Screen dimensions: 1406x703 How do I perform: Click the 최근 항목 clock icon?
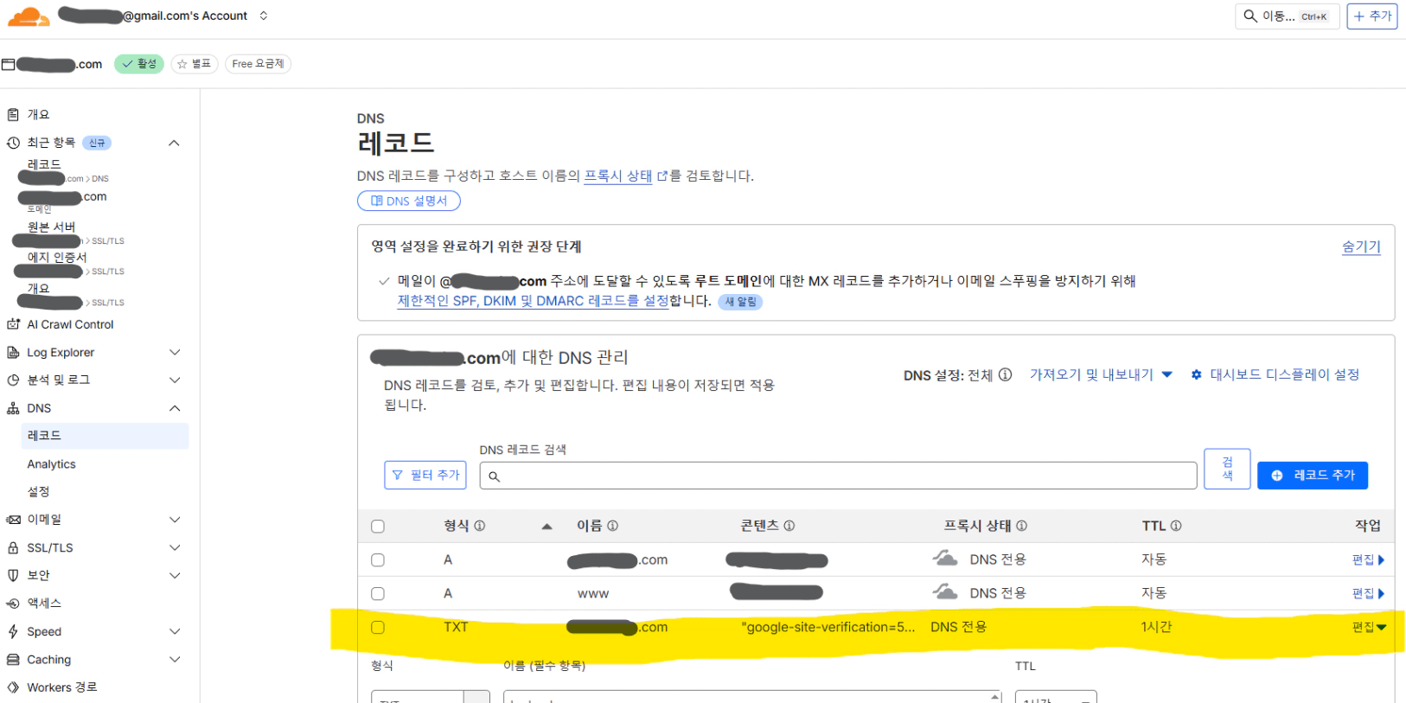click(13, 143)
